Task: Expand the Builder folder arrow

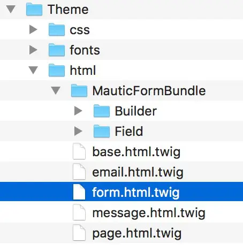Action: [x=78, y=111]
